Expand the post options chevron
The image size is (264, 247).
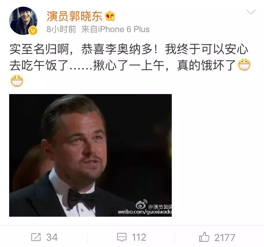[251, 12]
